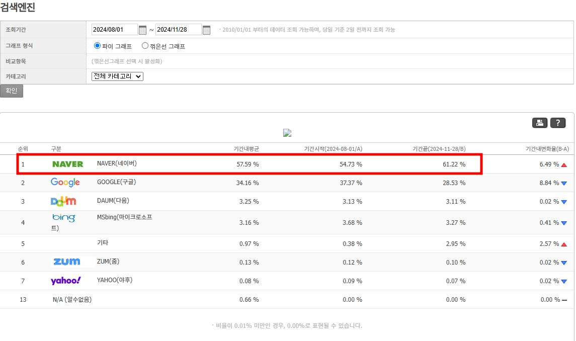Open the 전체 카테고리 dropdown
Screen dimensions: 576x341
[117, 76]
